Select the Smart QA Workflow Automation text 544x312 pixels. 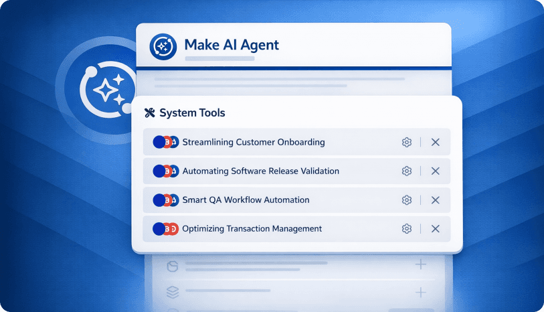click(x=246, y=200)
